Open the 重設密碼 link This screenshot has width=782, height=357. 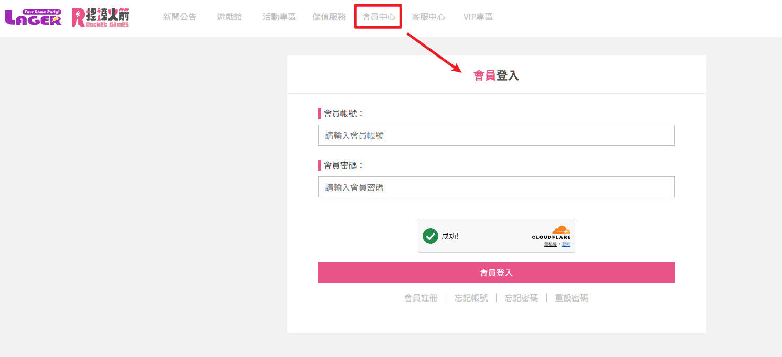[x=571, y=298]
